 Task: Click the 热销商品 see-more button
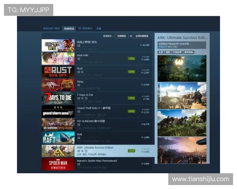pyautogui.click(x=121, y=36)
